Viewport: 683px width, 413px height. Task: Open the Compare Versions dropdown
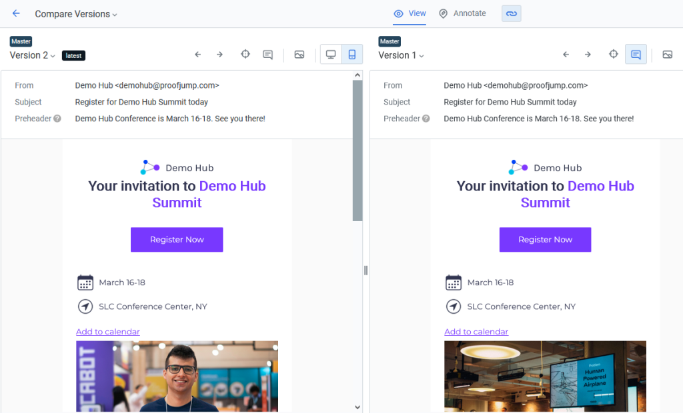(x=76, y=14)
